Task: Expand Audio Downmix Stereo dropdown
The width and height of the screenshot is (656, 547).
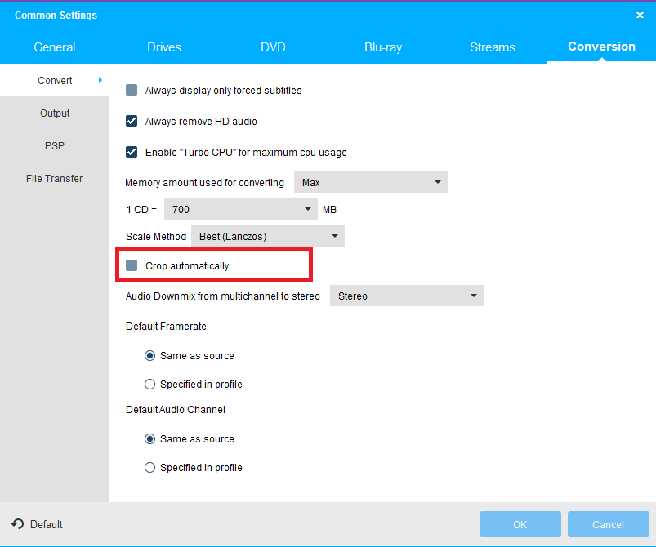Action: click(406, 296)
